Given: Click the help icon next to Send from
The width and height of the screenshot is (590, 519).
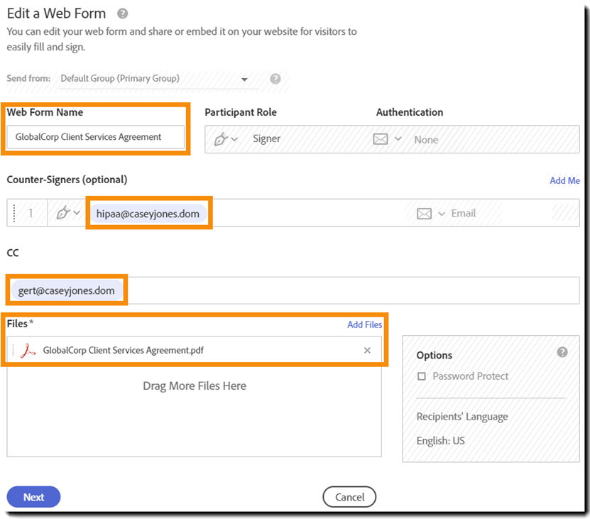Looking at the screenshot, I should coord(275,79).
